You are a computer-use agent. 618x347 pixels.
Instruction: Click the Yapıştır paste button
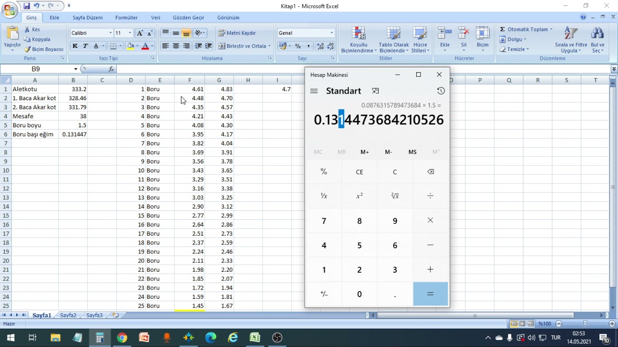[12, 38]
